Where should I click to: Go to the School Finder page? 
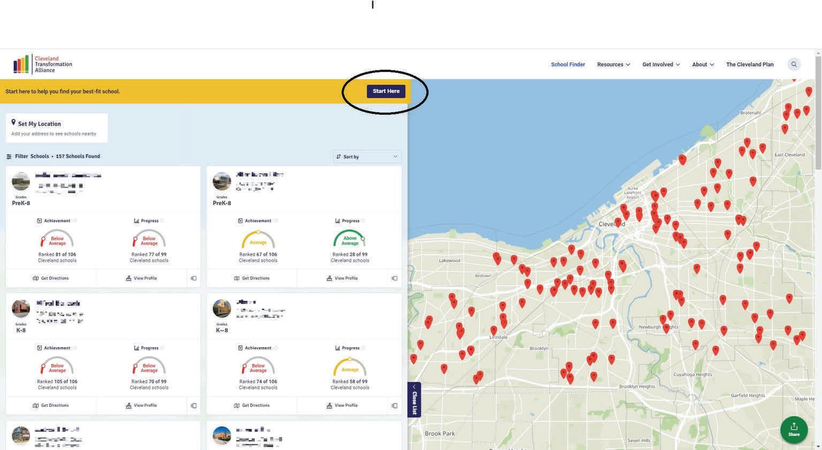tap(568, 65)
